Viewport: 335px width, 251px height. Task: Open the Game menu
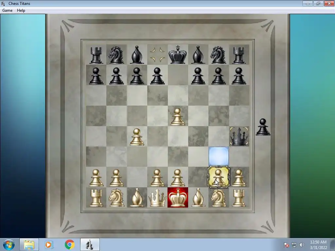click(x=7, y=10)
